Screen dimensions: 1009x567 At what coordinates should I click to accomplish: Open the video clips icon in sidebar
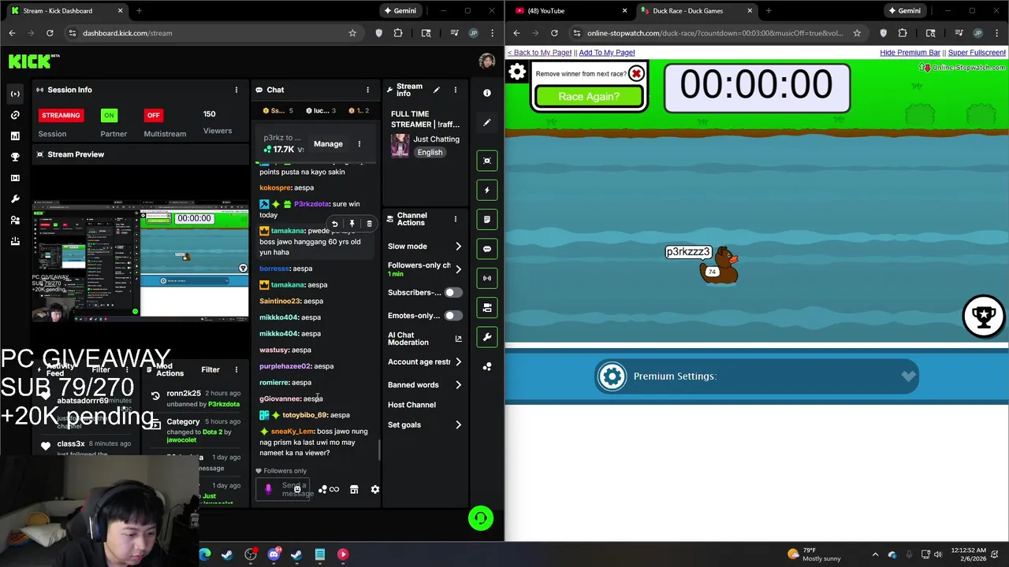point(15,178)
